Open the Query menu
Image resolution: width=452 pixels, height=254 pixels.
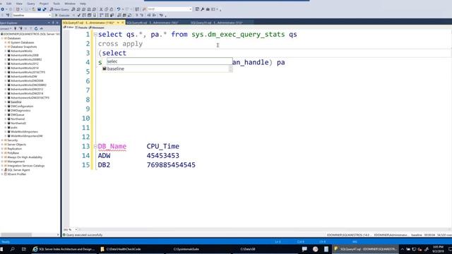point(31,4)
